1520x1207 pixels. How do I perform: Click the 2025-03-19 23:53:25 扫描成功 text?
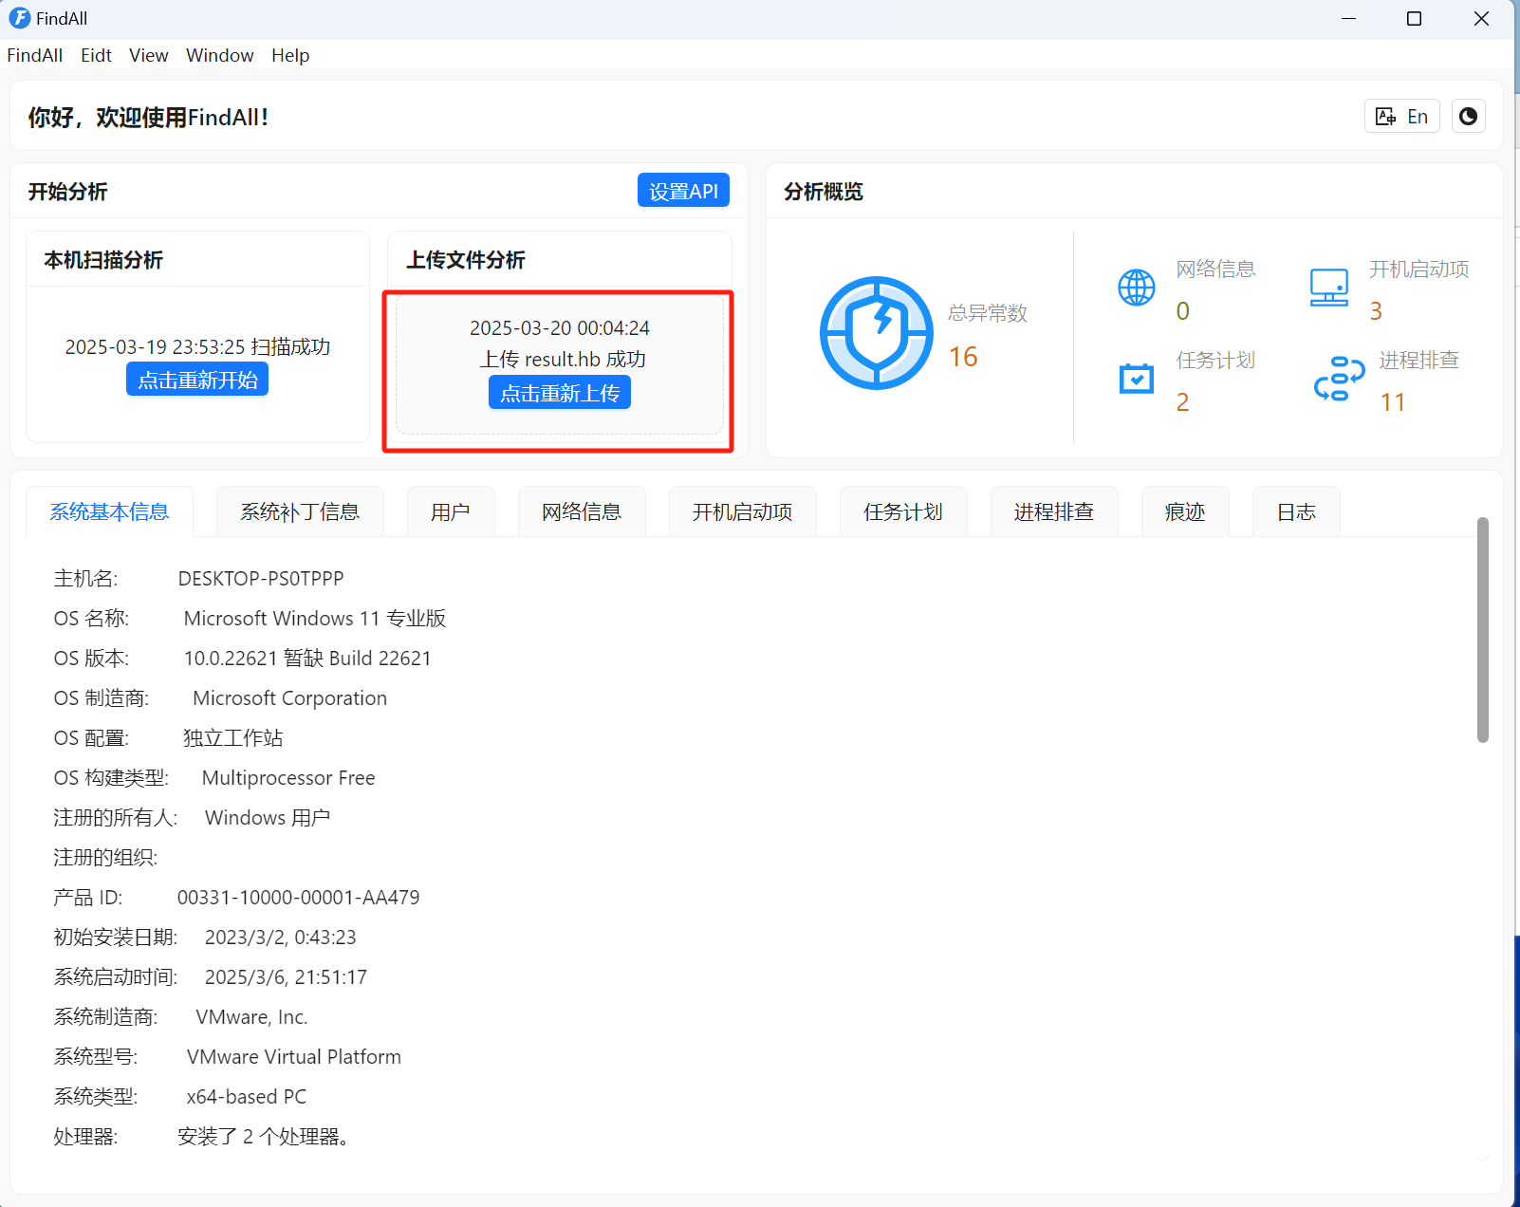197,347
